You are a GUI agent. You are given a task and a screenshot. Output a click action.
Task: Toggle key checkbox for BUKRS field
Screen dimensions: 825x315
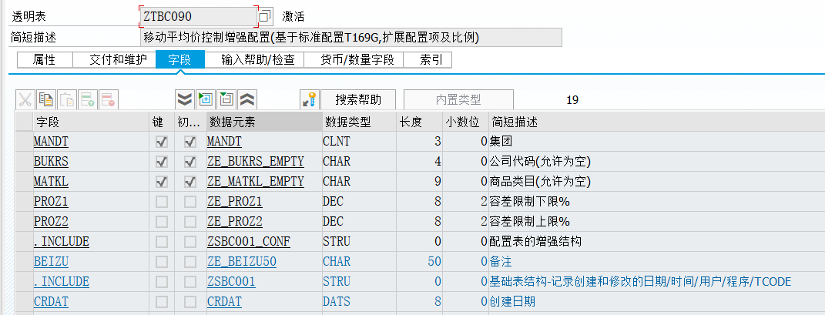pos(162,162)
